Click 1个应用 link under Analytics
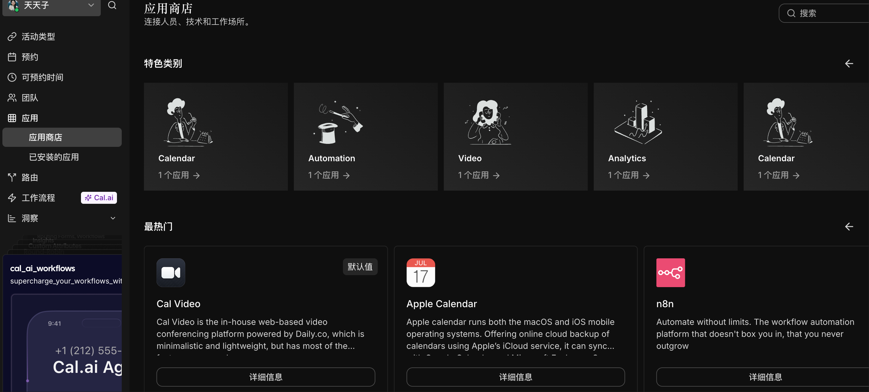 tap(629, 175)
